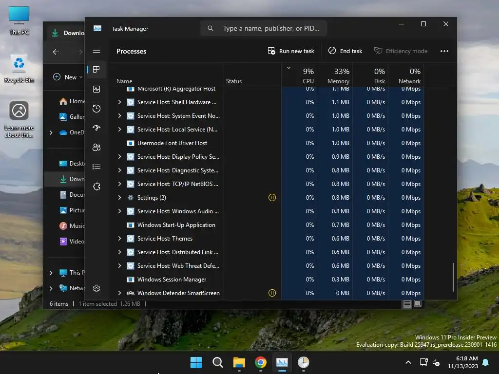This screenshot has height=374, width=499.
Task: Expand the Settings (2) process group
Action: pyautogui.click(x=120, y=198)
